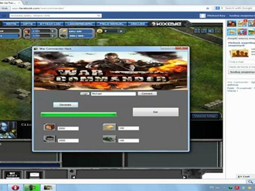Click the Connect button beside the login field
This screenshot has width=255, height=191.
point(147,94)
